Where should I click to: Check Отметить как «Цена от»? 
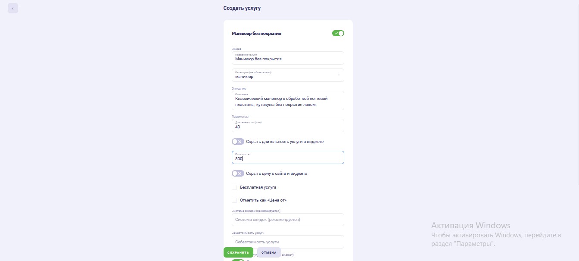tap(234, 200)
